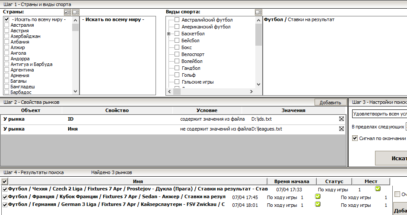Tick the Американский футбол checkbox

[x=177, y=26]
